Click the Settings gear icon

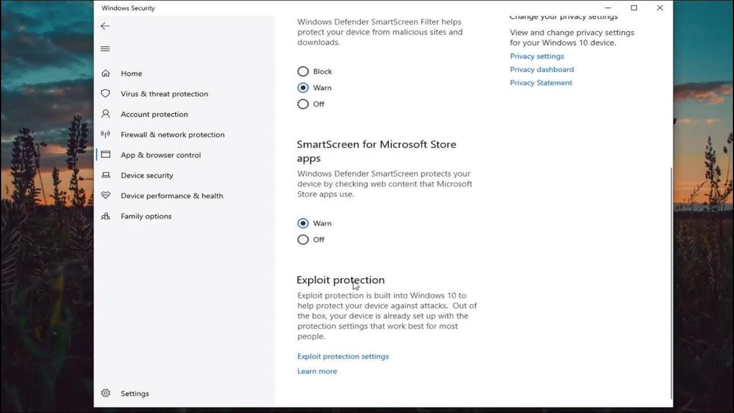pos(106,393)
